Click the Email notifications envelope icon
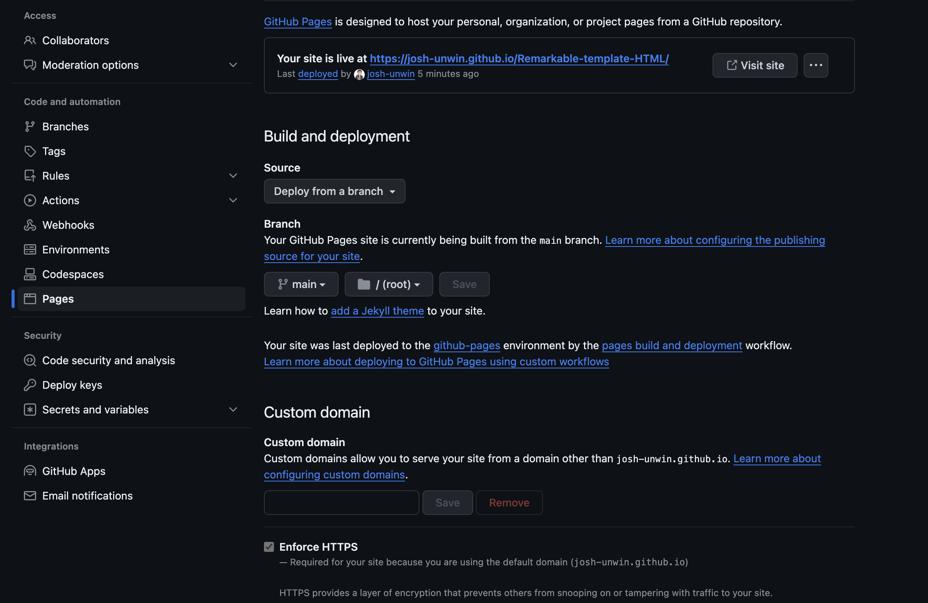The height and width of the screenshot is (603, 928). coord(30,495)
